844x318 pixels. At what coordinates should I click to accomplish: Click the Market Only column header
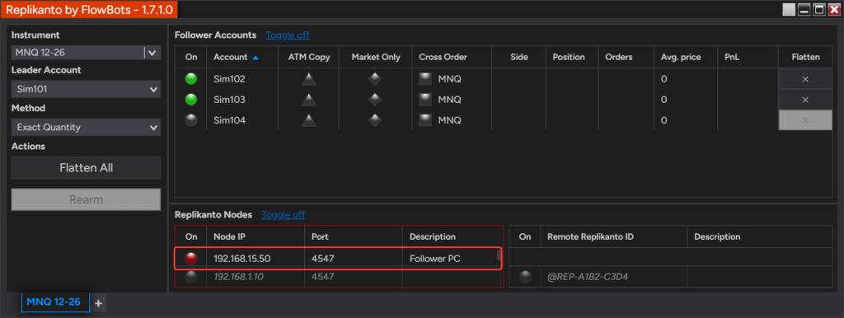pyautogui.click(x=376, y=57)
